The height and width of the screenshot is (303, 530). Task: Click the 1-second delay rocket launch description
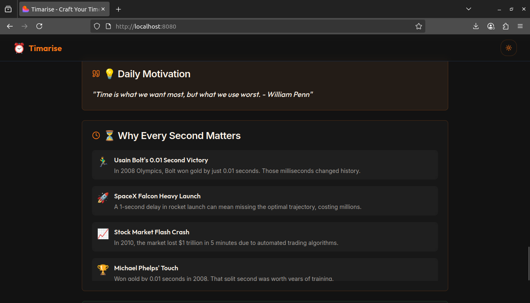pos(238,207)
